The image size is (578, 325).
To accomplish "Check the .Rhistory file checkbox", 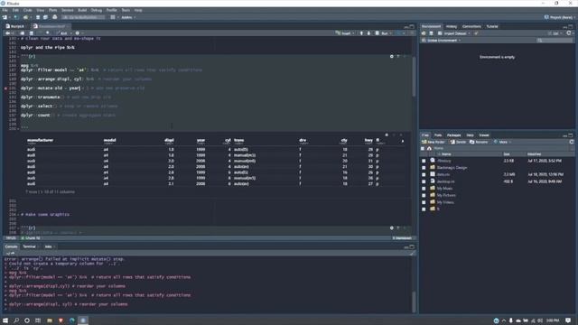I will (x=424, y=161).
